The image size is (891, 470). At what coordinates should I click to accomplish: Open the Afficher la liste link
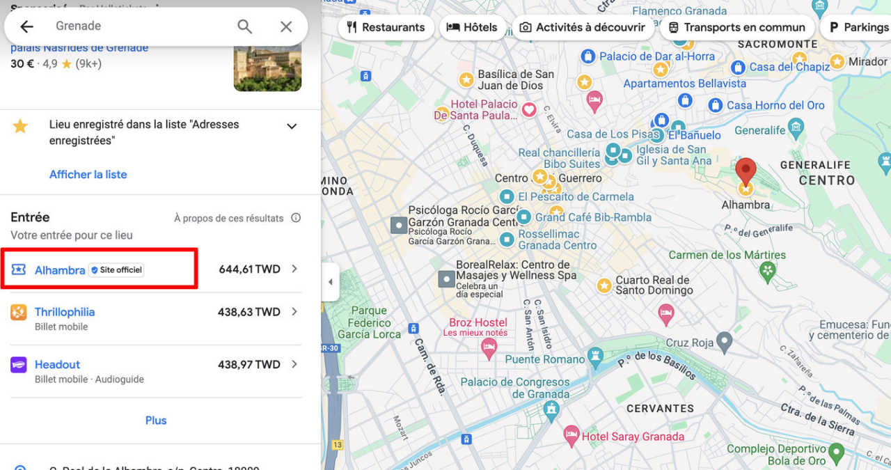tap(88, 174)
